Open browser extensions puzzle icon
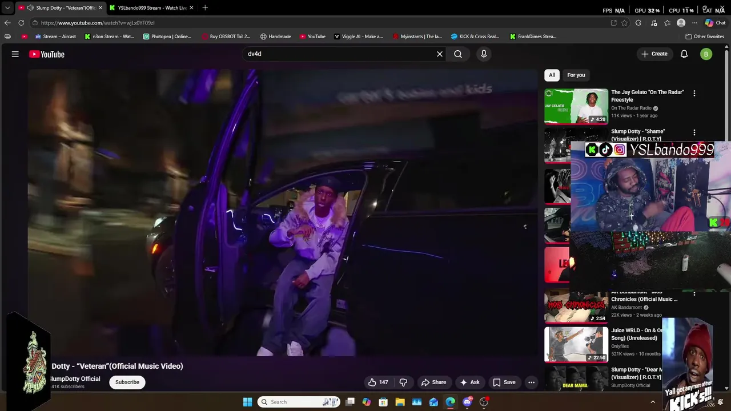The width and height of the screenshot is (731, 411). [x=638, y=23]
